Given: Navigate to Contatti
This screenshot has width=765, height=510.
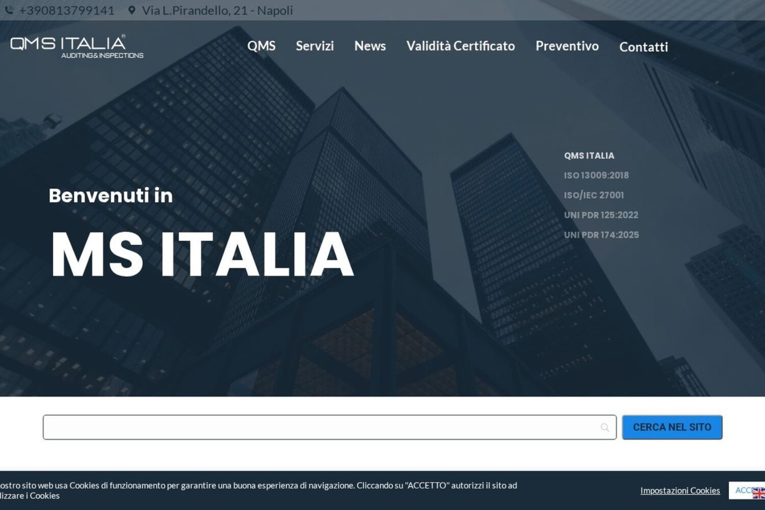Looking at the screenshot, I should (644, 47).
